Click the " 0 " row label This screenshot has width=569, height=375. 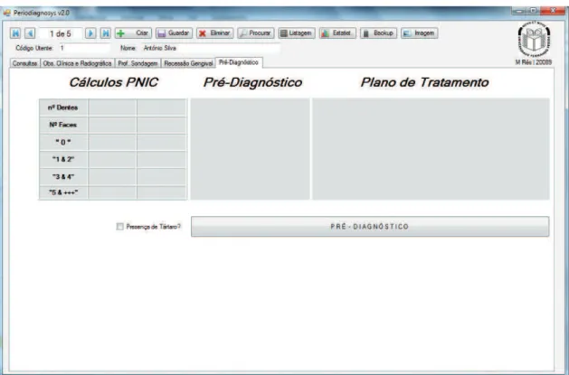pyautogui.click(x=63, y=143)
